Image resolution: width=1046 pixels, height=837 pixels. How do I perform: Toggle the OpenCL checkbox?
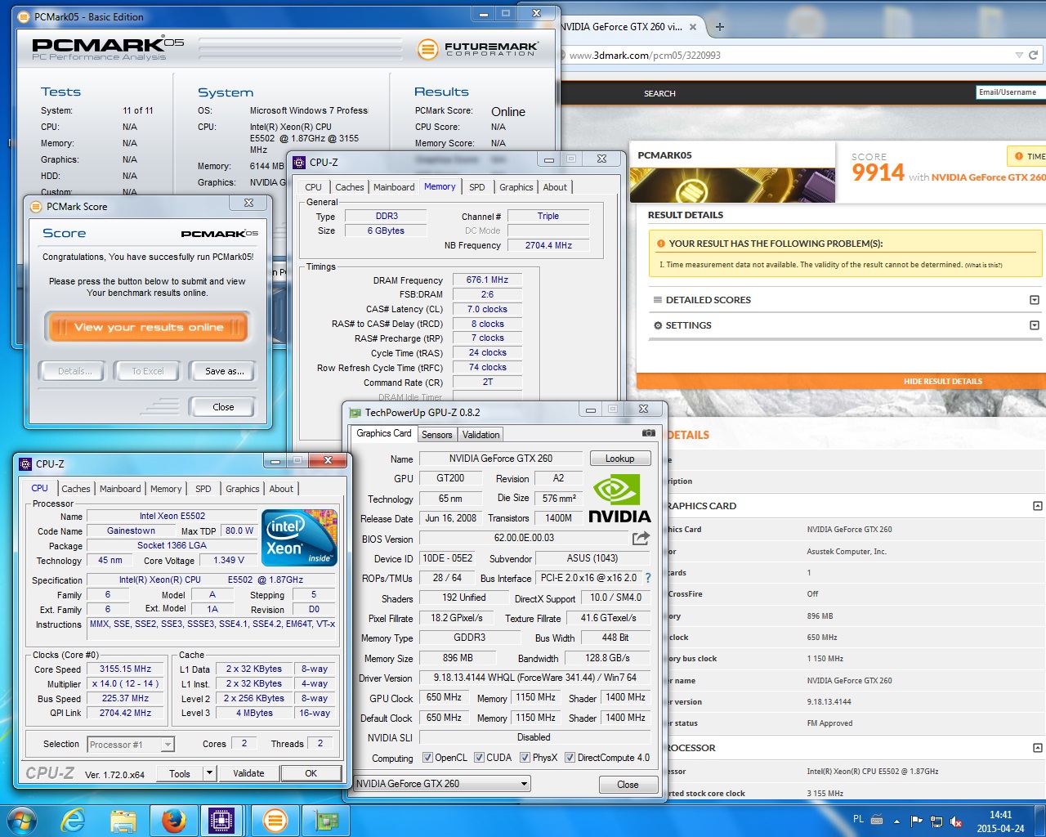[427, 758]
